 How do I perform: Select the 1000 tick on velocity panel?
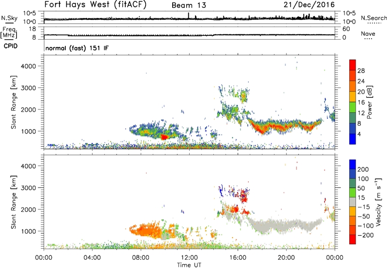point(29,231)
